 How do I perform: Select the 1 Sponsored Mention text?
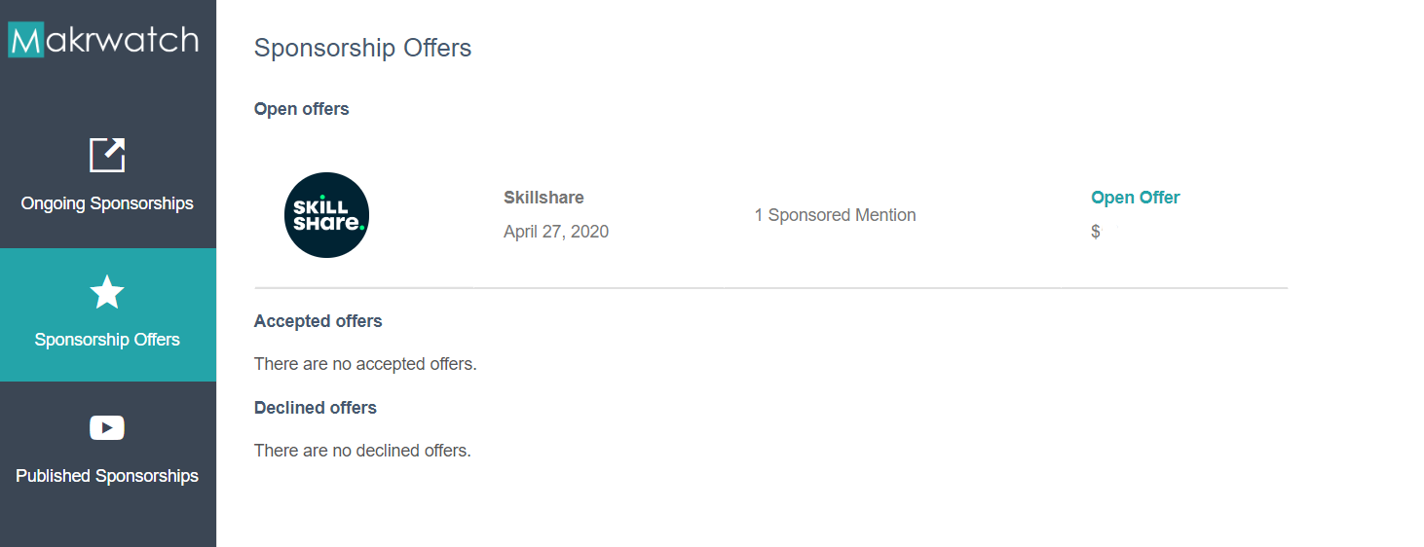coord(835,215)
